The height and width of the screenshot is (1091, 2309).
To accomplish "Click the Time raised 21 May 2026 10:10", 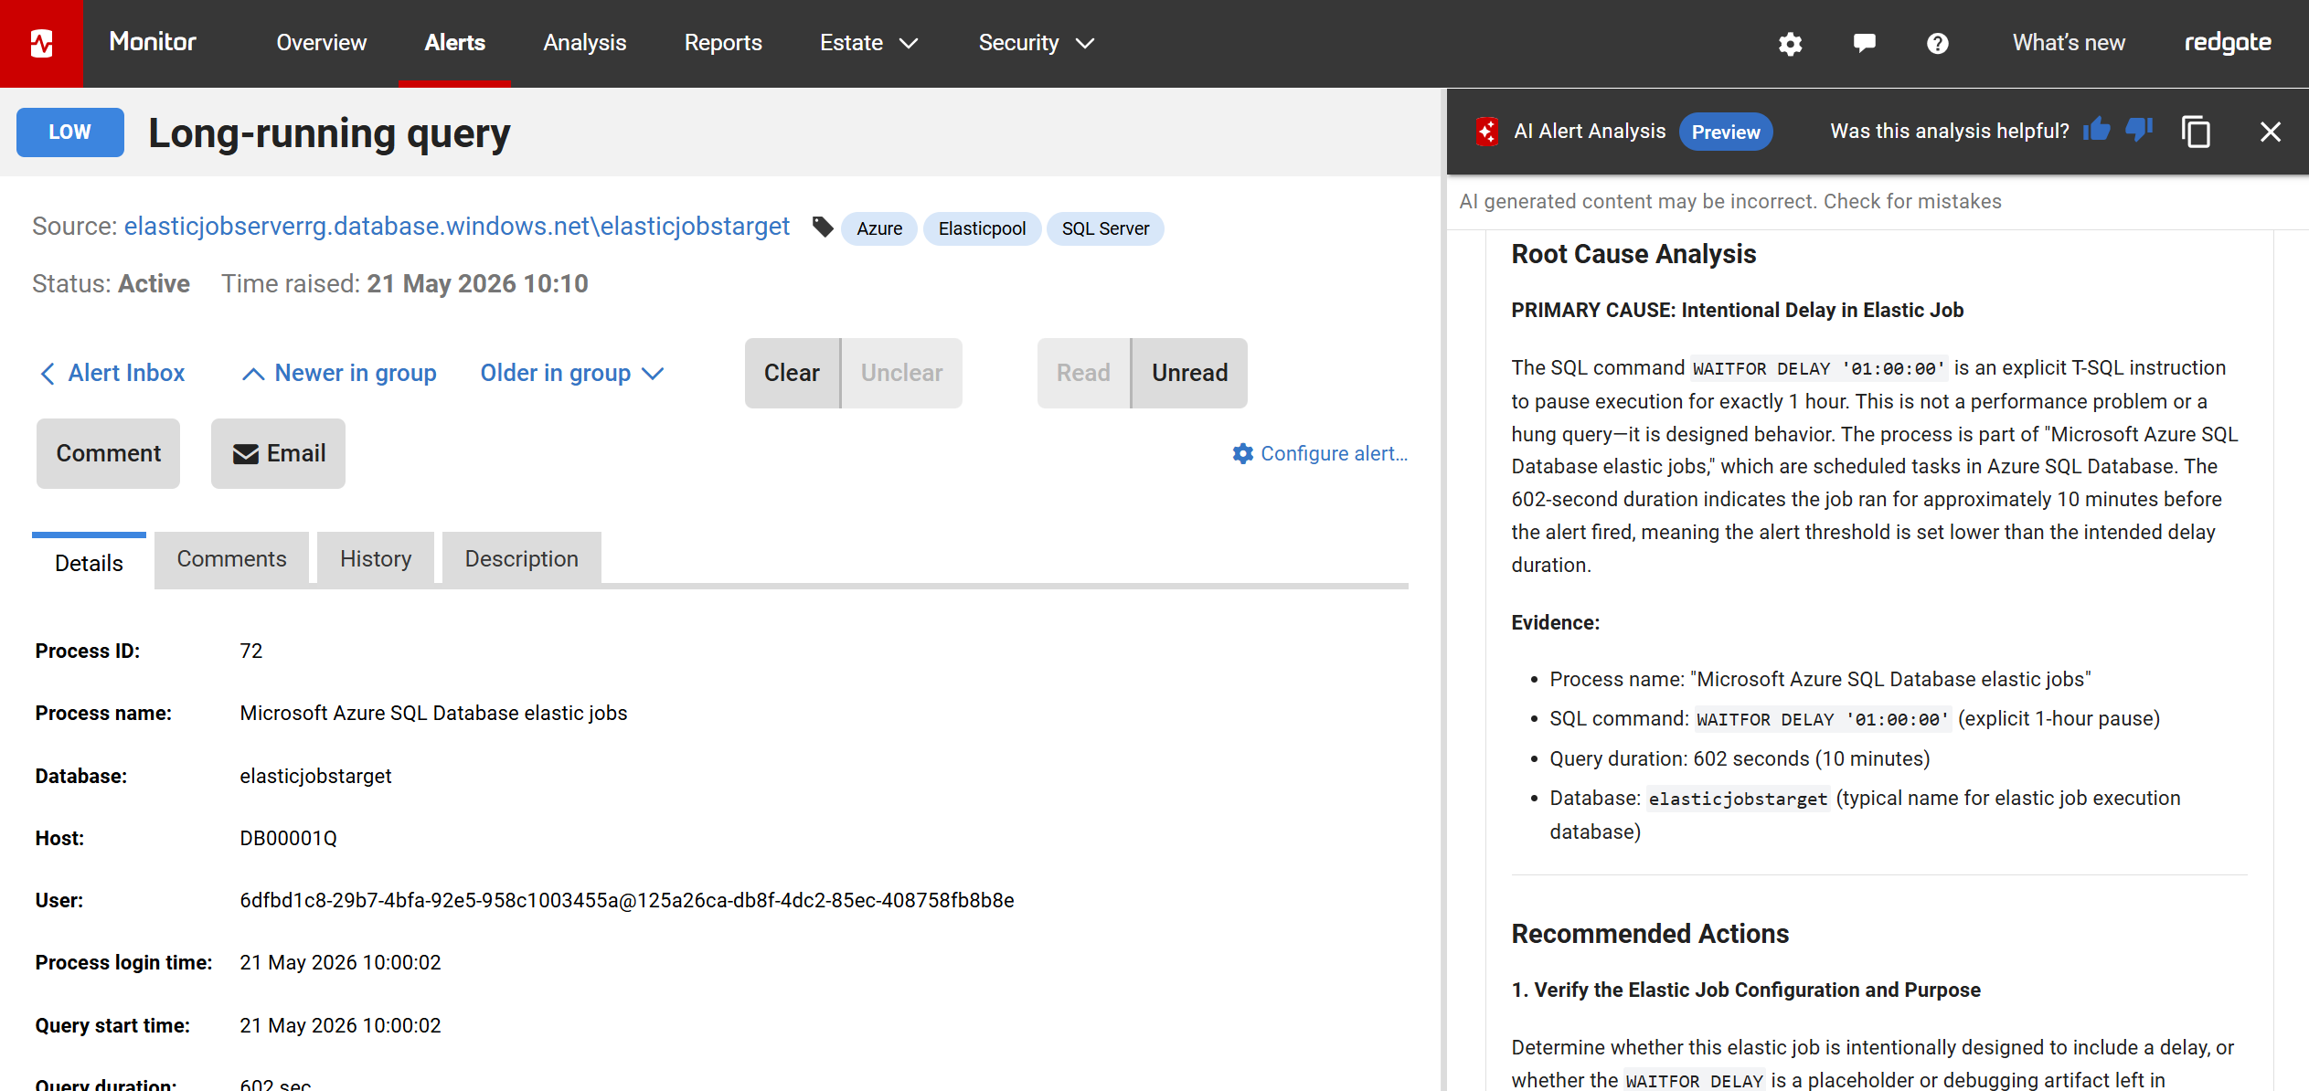I will (x=405, y=283).
